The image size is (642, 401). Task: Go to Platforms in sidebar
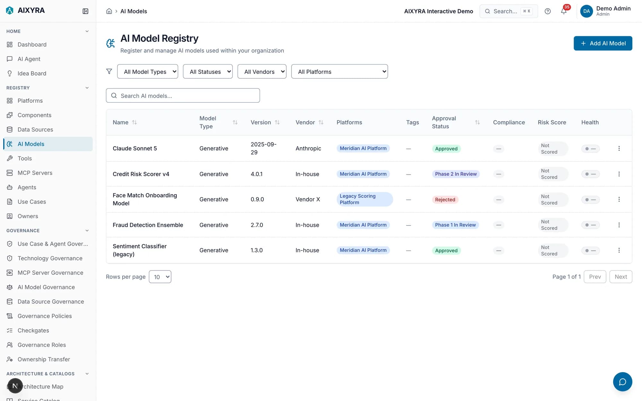[48, 101]
